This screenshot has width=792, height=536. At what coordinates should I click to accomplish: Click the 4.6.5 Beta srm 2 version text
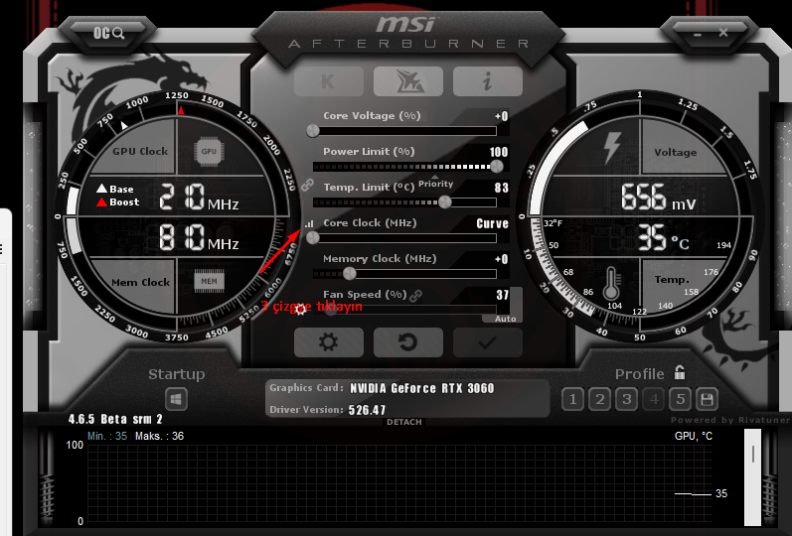click(115, 419)
